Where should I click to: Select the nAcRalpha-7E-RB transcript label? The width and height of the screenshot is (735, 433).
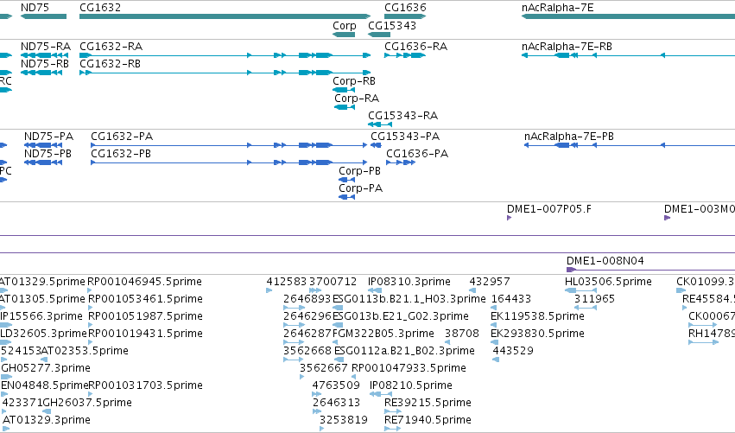567,47
